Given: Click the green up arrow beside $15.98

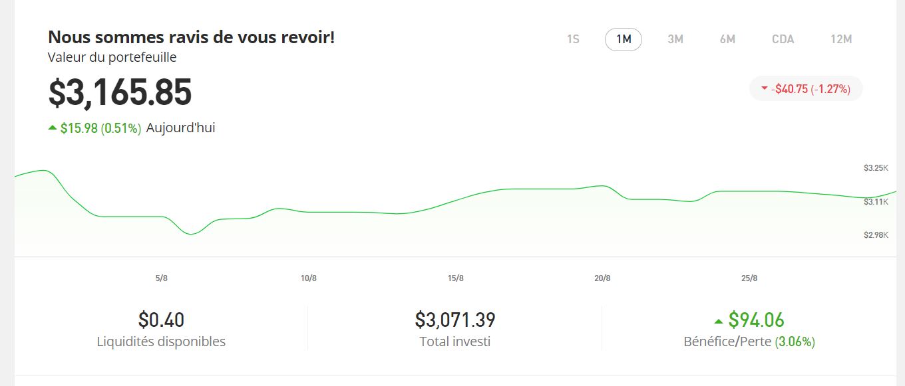Looking at the screenshot, I should pyautogui.click(x=53, y=128).
